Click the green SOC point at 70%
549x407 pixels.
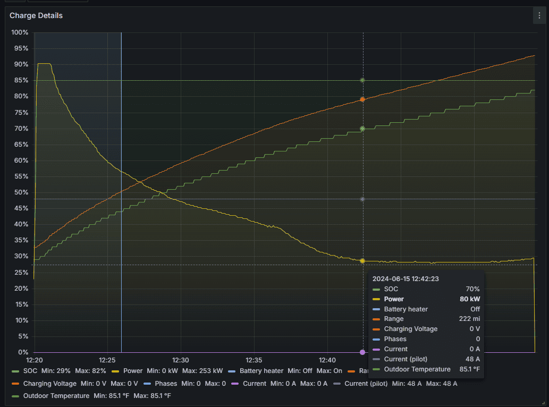point(362,129)
